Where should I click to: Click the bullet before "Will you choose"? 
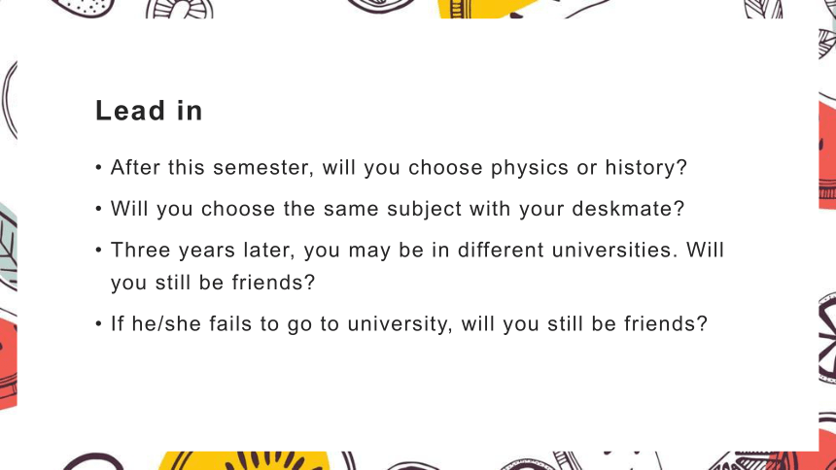[x=98, y=209]
